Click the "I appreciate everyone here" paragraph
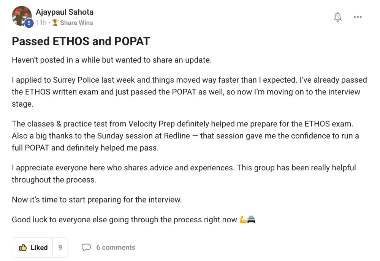The height and width of the screenshot is (261, 380). 184,173
